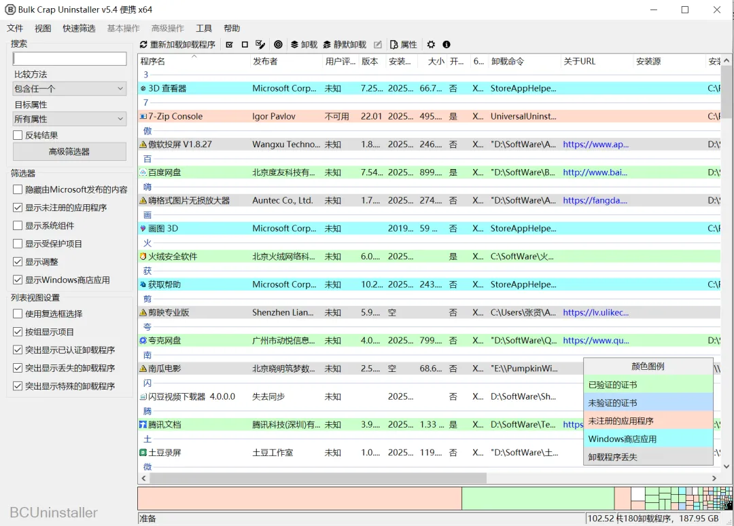Sort by the 发布者 column header
The image size is (734, 526).
tap(286, 61)
